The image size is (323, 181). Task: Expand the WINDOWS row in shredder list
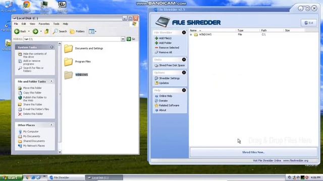click(191, 35)
